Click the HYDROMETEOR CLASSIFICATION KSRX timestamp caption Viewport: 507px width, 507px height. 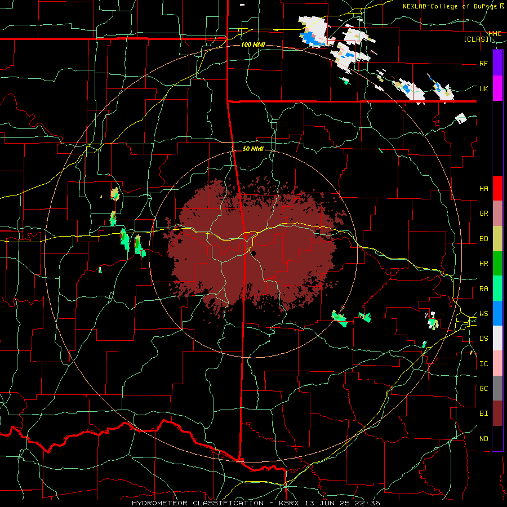pyautogui.click(x=256, y=503)
